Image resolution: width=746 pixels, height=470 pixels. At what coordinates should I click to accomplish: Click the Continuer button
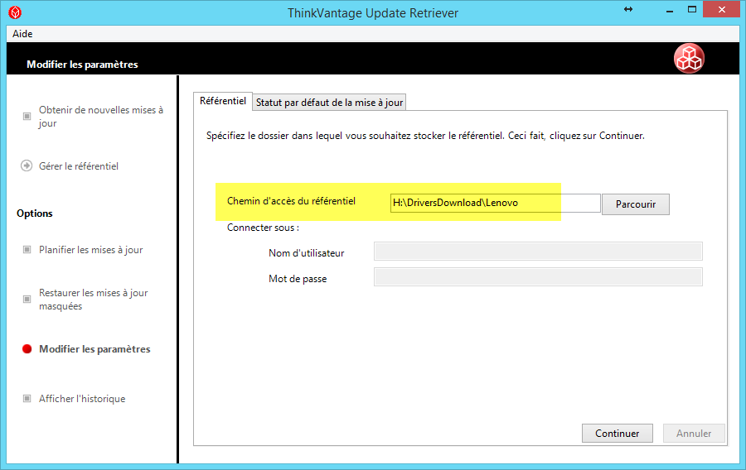pyautogui.click(x=617, y=434)
